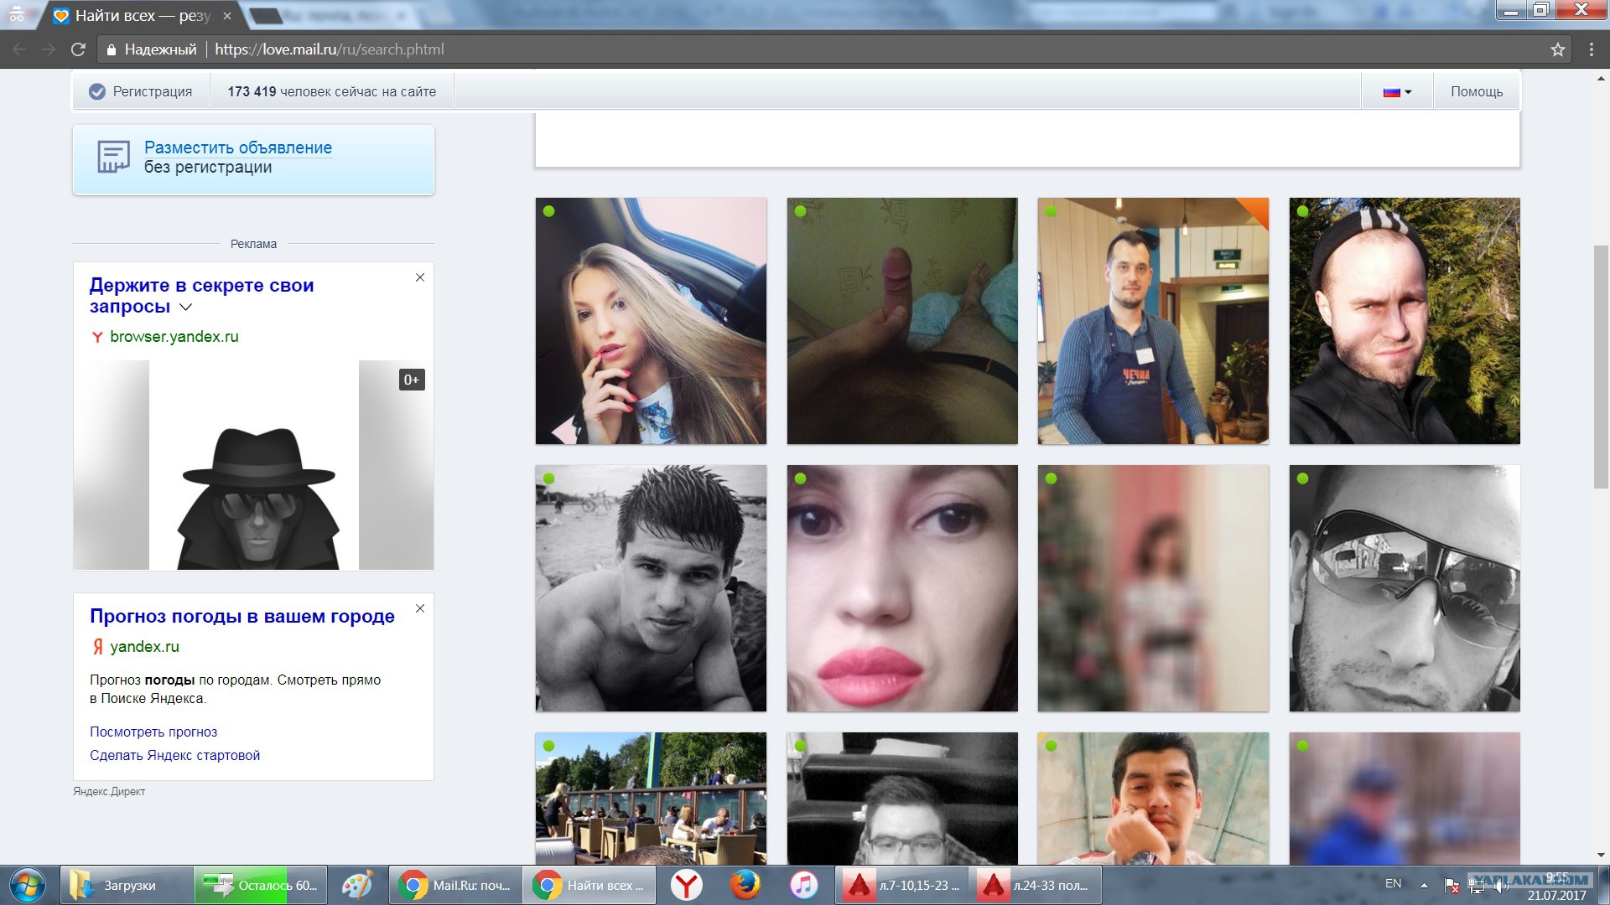Open 'Держите в секрете свои запросы' ad
Viewport: 1610px width, 905px height.
pyautogui.click(x=201, y=296)
